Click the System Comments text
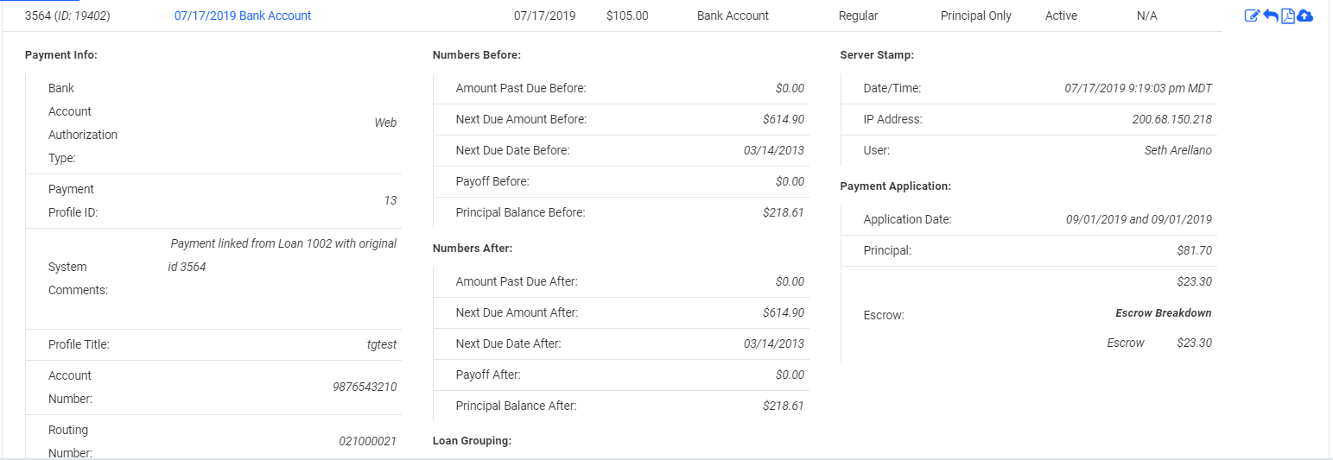The width and height of the screenshot is (1333, 460). click(282, 255)
